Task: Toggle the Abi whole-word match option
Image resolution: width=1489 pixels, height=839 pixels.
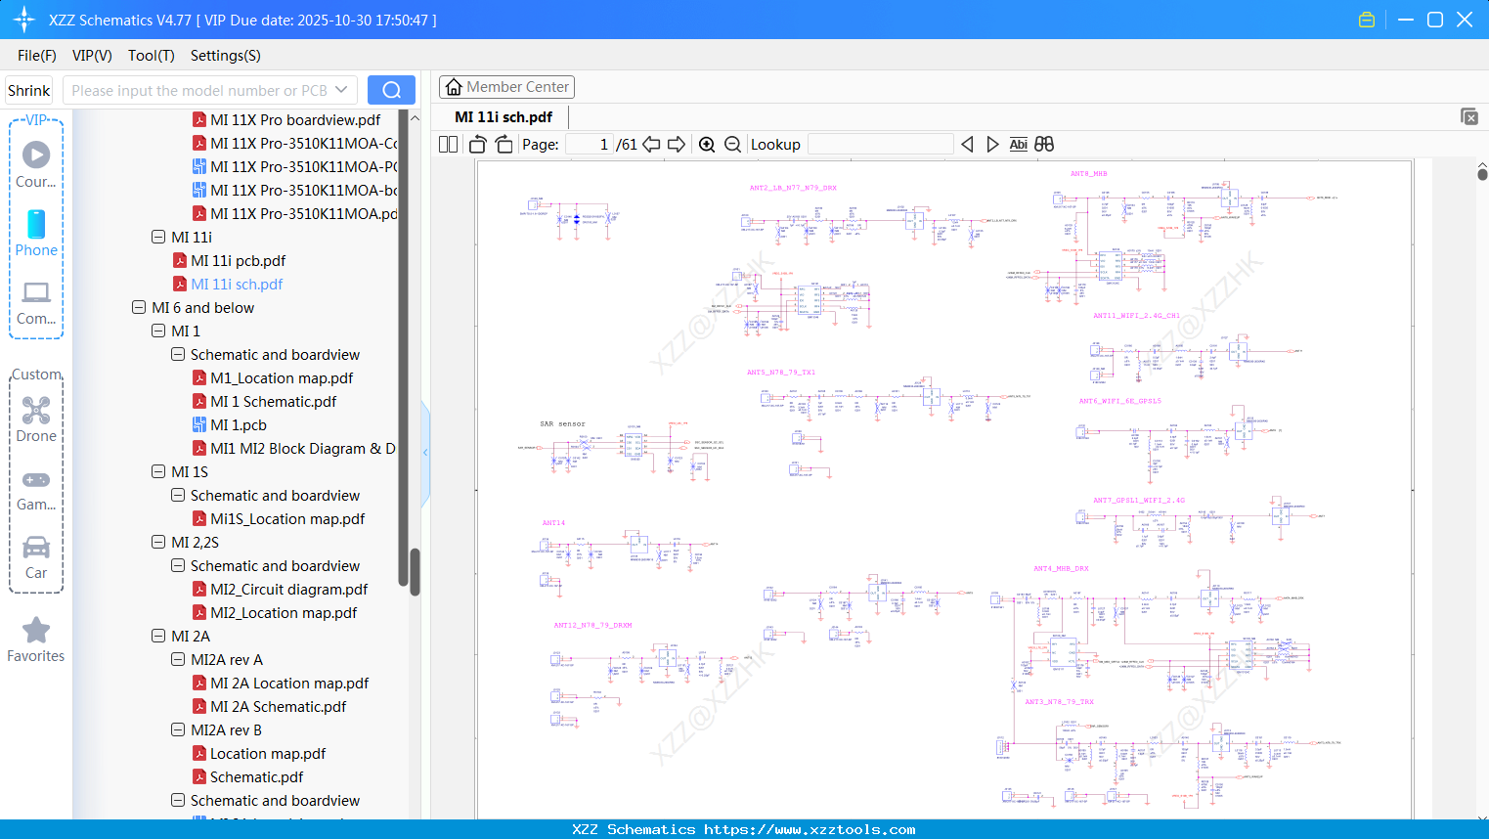Action: [x=1018, y=145]
